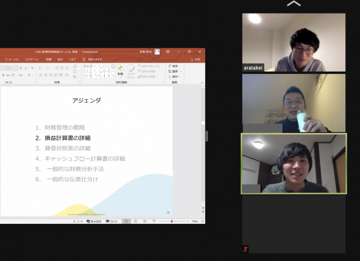
Task: Open shape effects dropdown
Action: tap(148, 77)
